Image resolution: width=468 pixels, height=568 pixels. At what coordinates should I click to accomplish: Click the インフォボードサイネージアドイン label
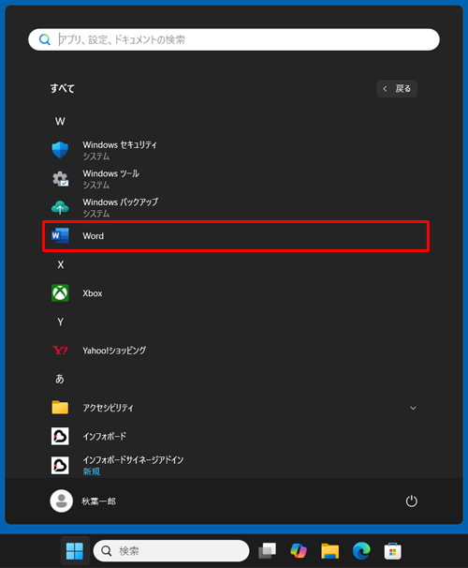(133, 460)
